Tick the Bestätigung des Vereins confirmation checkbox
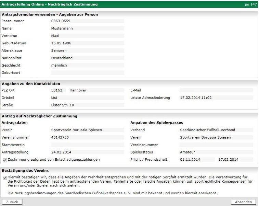This screenshot has height=206, width=259. point(4,178)
